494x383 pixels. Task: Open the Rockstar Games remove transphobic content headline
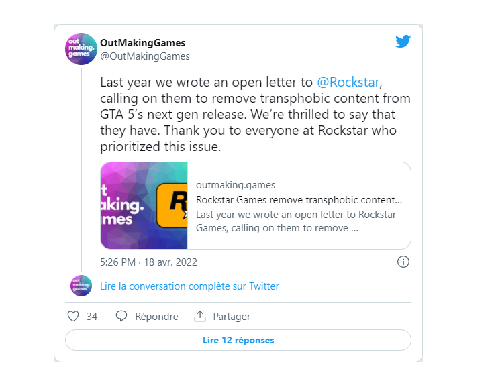tap(299, 200)
